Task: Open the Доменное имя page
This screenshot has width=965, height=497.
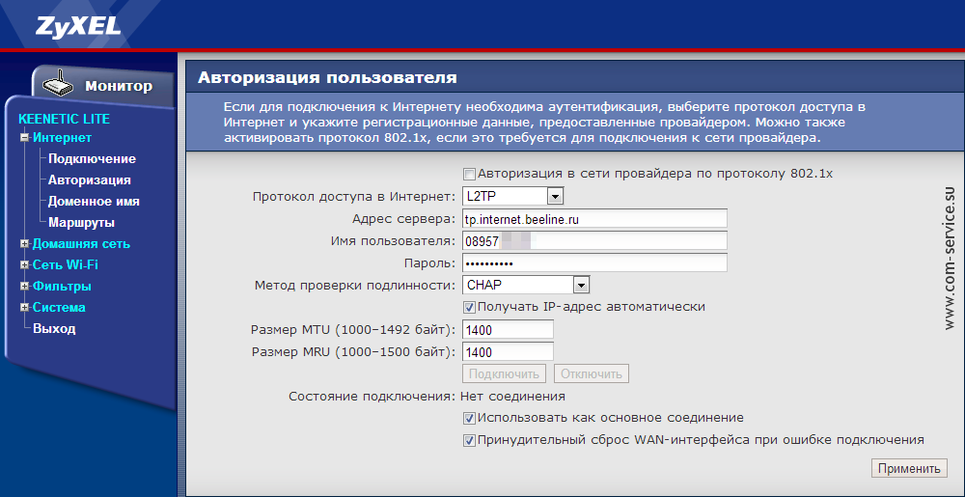Action: pos(94,202)
